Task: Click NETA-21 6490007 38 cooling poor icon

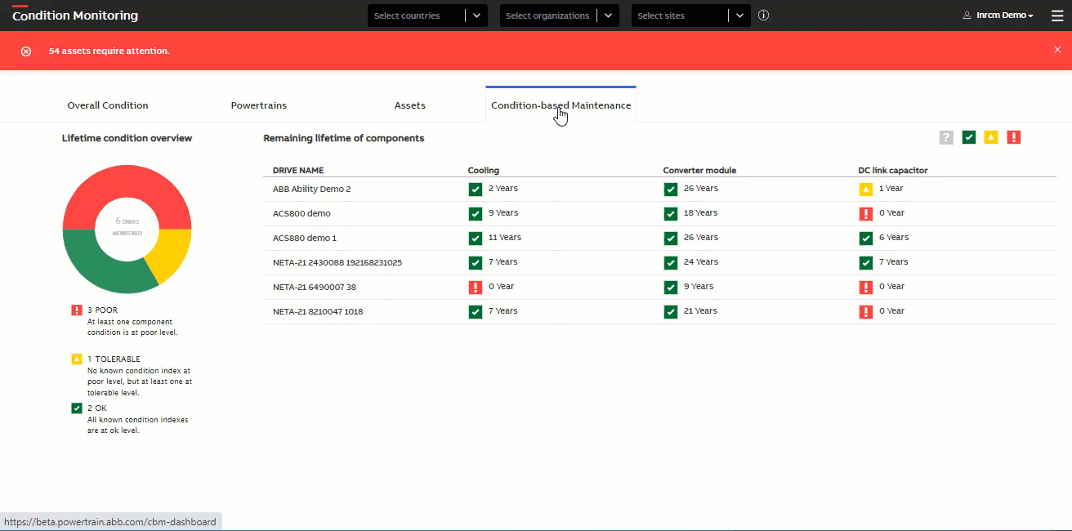Action: [476, 288]
